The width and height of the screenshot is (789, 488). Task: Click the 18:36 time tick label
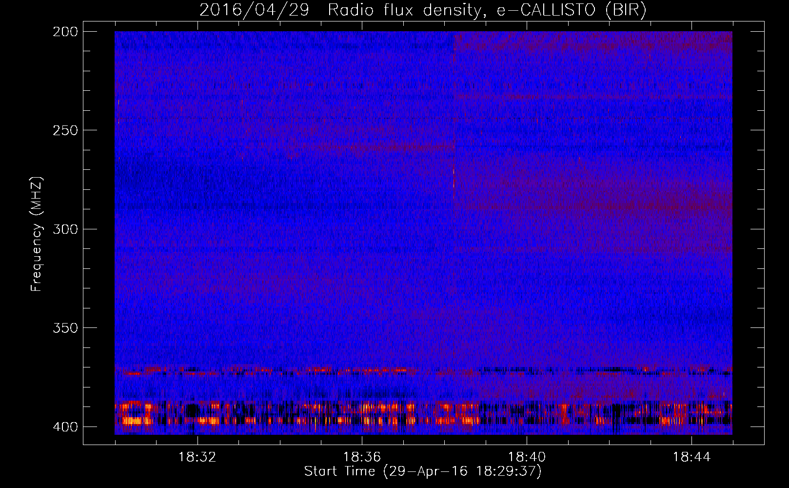click(362, 457)
